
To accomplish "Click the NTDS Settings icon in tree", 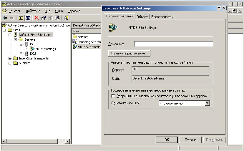I will 32,49.
